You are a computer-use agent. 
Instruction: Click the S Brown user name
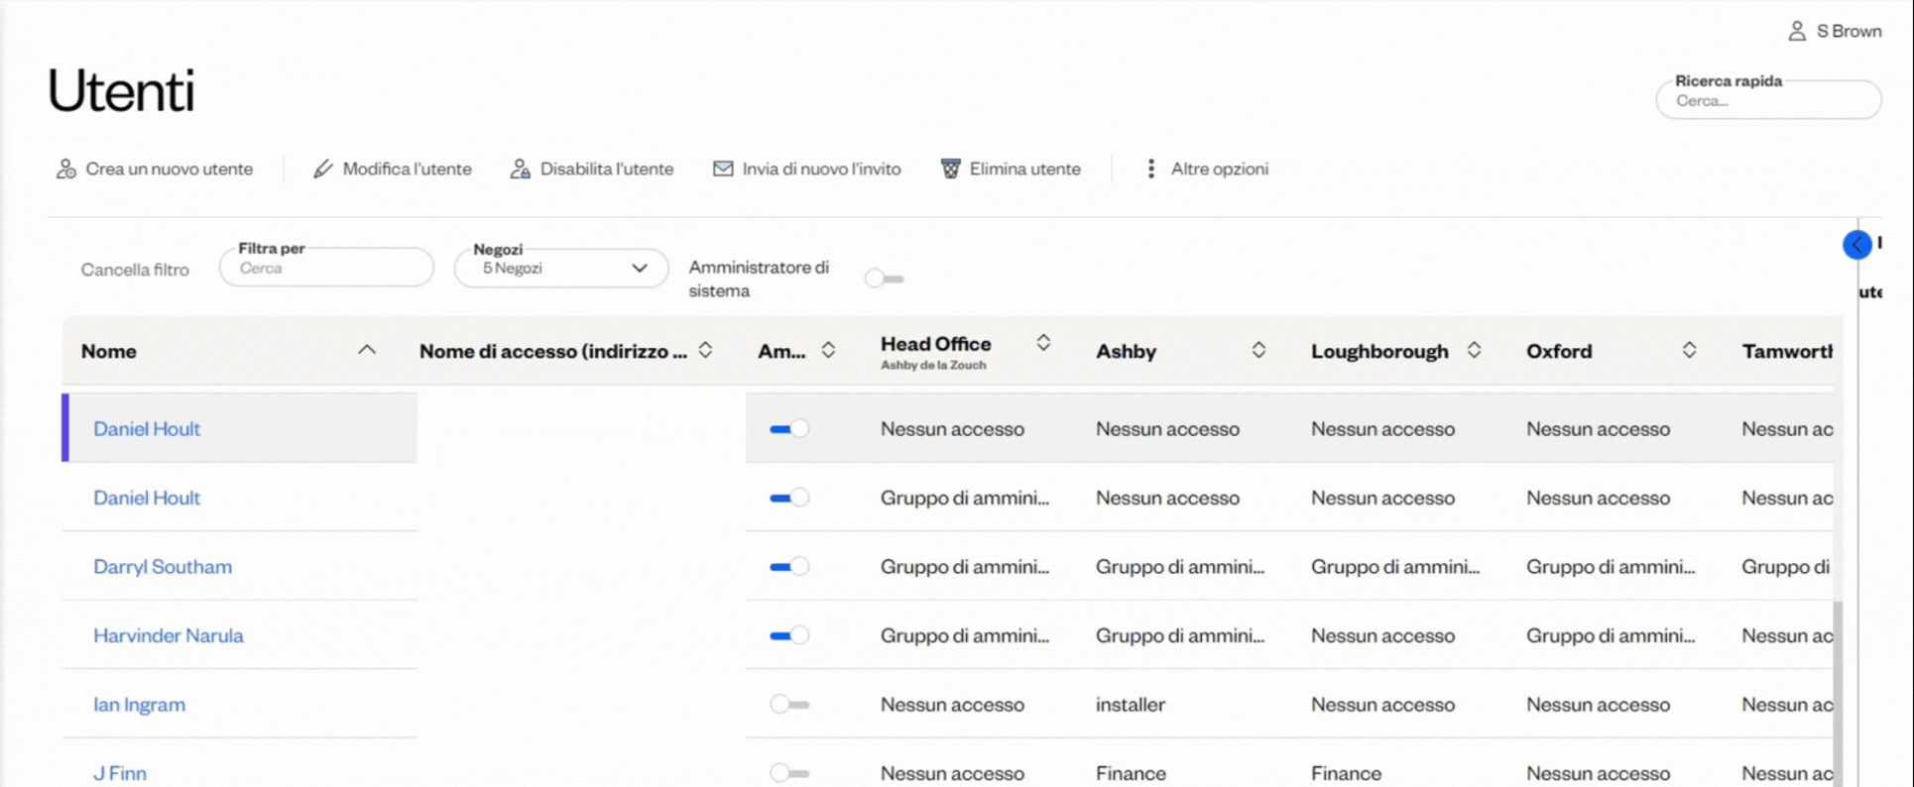[x=1849, y=31]
